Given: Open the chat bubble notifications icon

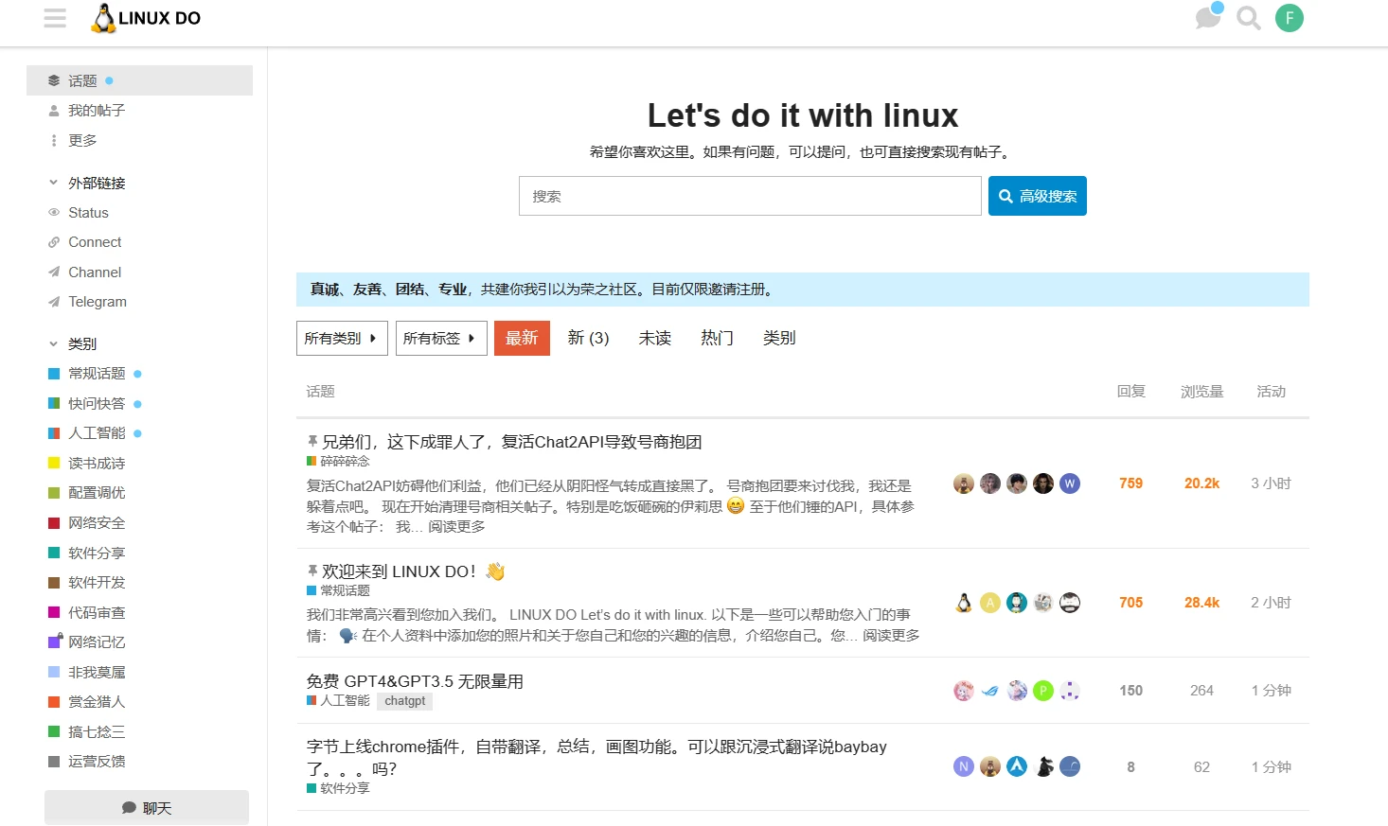Looking at the screenshot, I should click(1208, 17).
